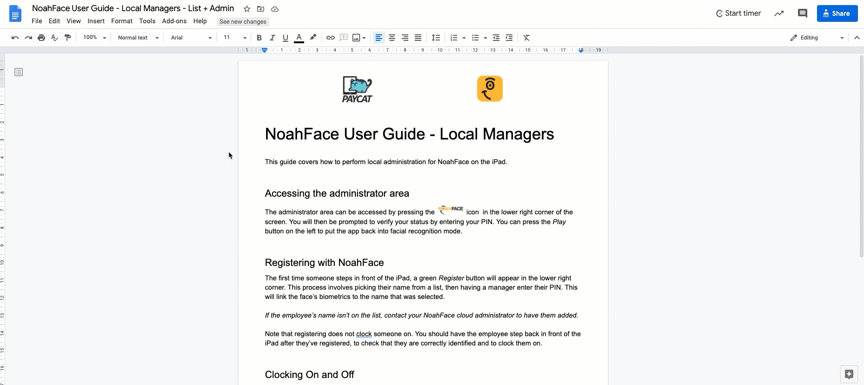Select the Paint format roller tool
This screenshot has height=385, width=864.
pyautogui.click(x=68, y=38)
